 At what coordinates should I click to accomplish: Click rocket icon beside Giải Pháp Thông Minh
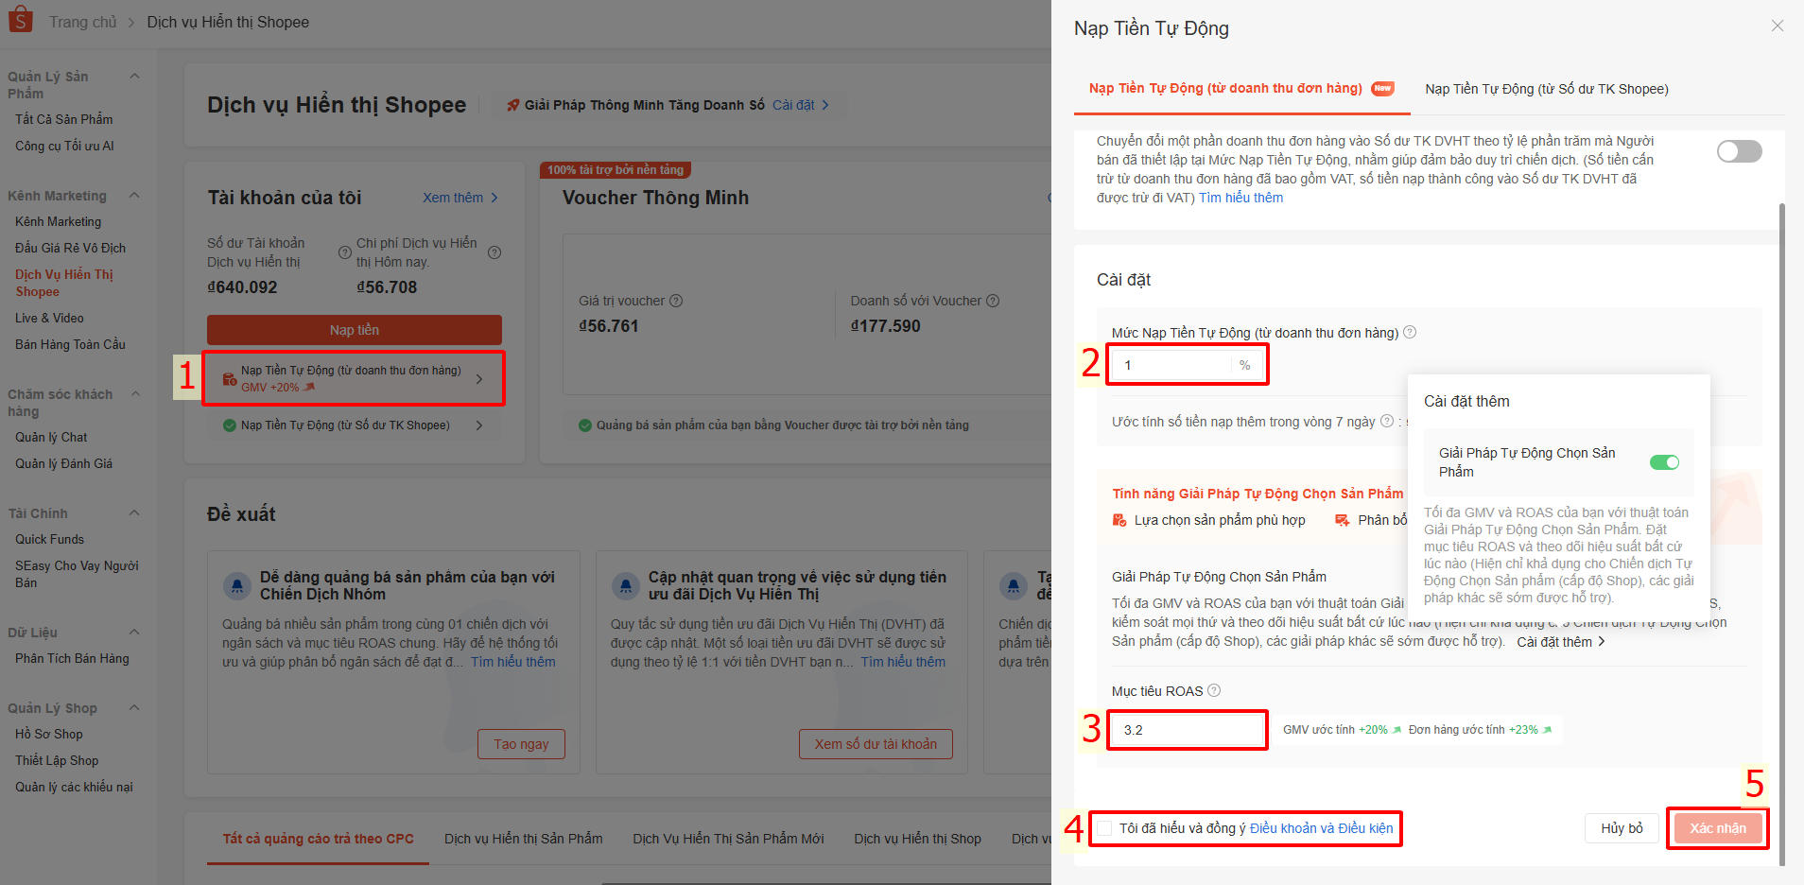[x=512, y=105]
